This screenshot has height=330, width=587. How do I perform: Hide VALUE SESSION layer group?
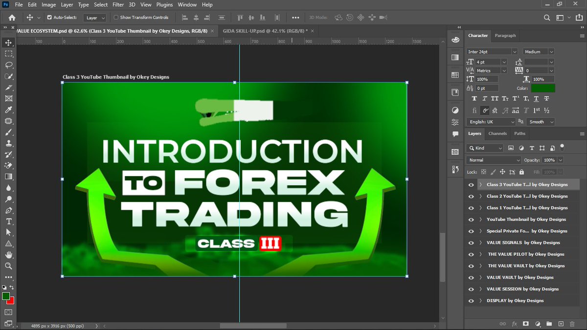[471, 289]
